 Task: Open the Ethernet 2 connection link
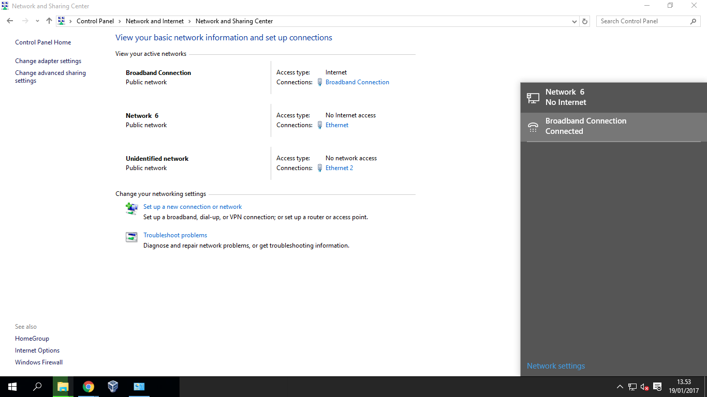[x=339, y=168]
